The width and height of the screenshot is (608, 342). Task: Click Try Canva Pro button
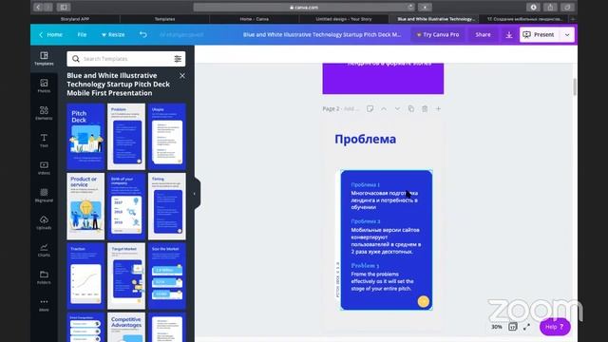pos(438,34)
